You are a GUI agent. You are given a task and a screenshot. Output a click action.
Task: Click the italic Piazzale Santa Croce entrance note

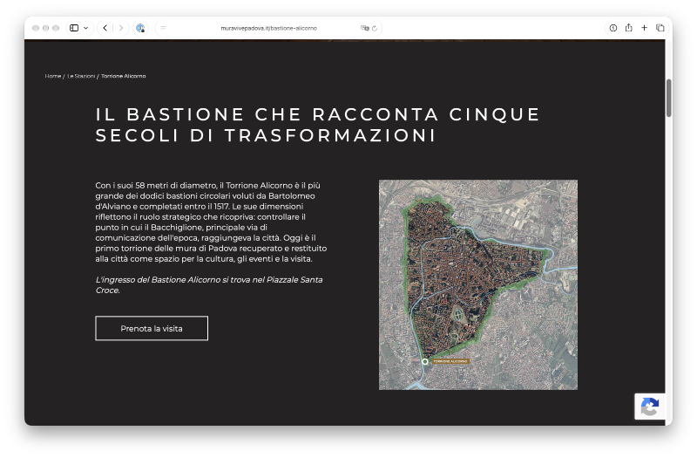209,285
